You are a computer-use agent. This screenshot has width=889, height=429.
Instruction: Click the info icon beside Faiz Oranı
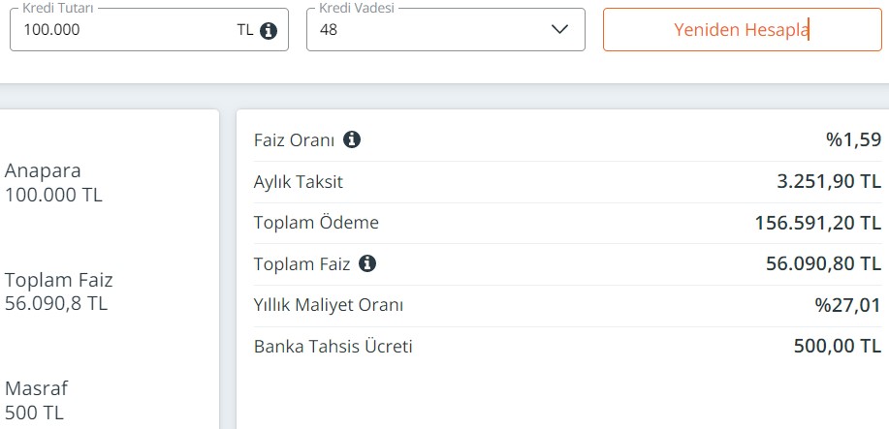point(352,139)
